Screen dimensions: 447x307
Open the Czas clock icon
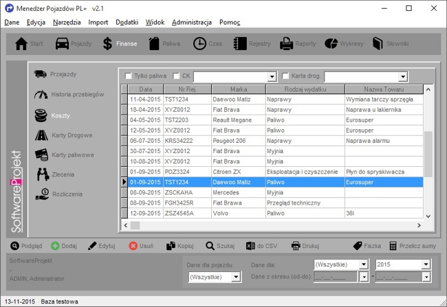click(199, 44)
